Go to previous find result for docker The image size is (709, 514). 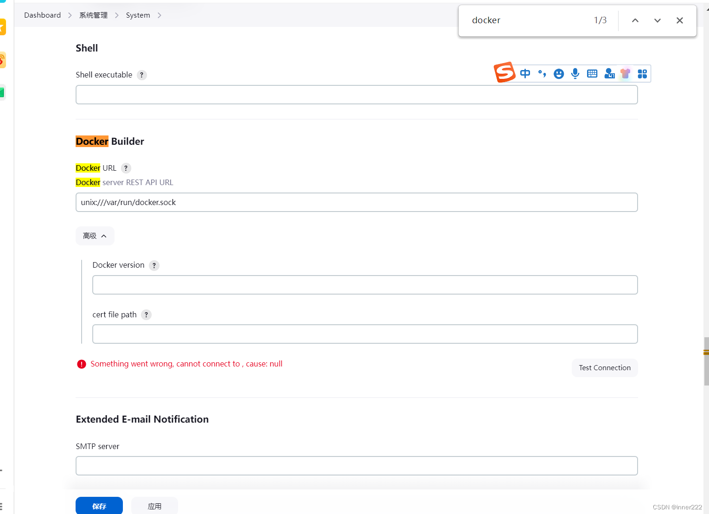click(x=635, y=20)
